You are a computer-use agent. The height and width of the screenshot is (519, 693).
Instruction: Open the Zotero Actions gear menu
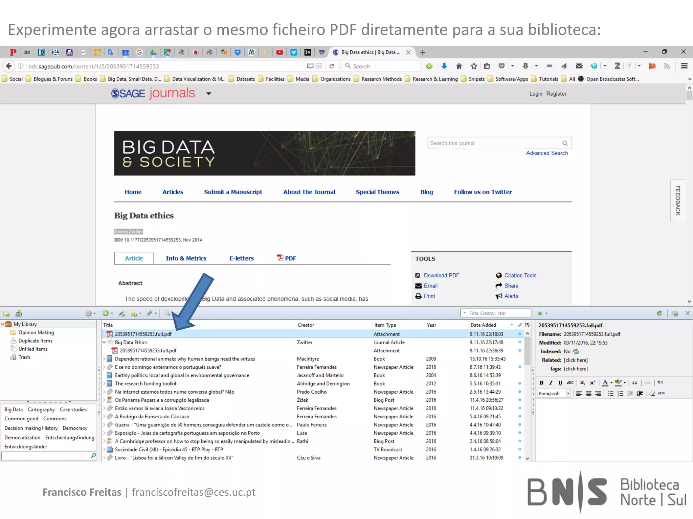(x=90, y=313)
